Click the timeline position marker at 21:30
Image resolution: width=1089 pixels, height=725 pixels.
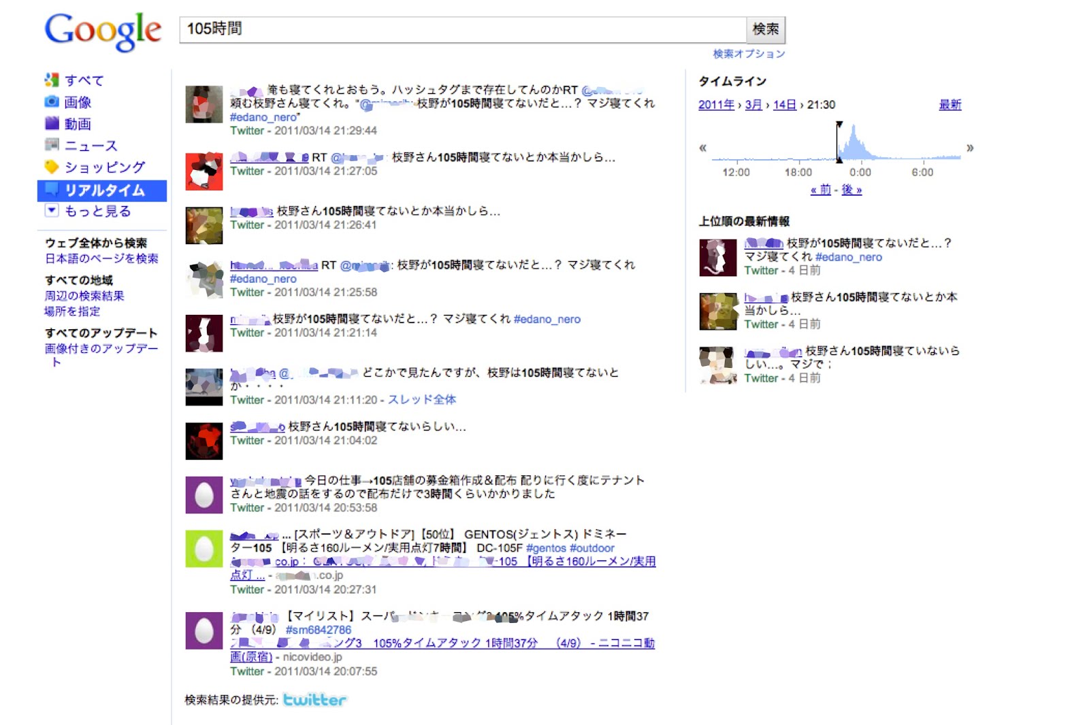point(839,142)
